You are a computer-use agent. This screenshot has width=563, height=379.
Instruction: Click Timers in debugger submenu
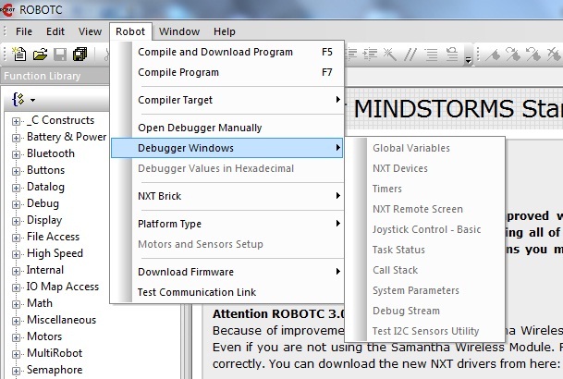pyautogui.click(x=424, y=189)
